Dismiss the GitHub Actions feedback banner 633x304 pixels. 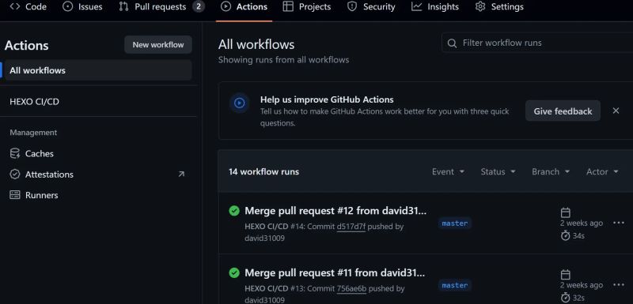616,111
